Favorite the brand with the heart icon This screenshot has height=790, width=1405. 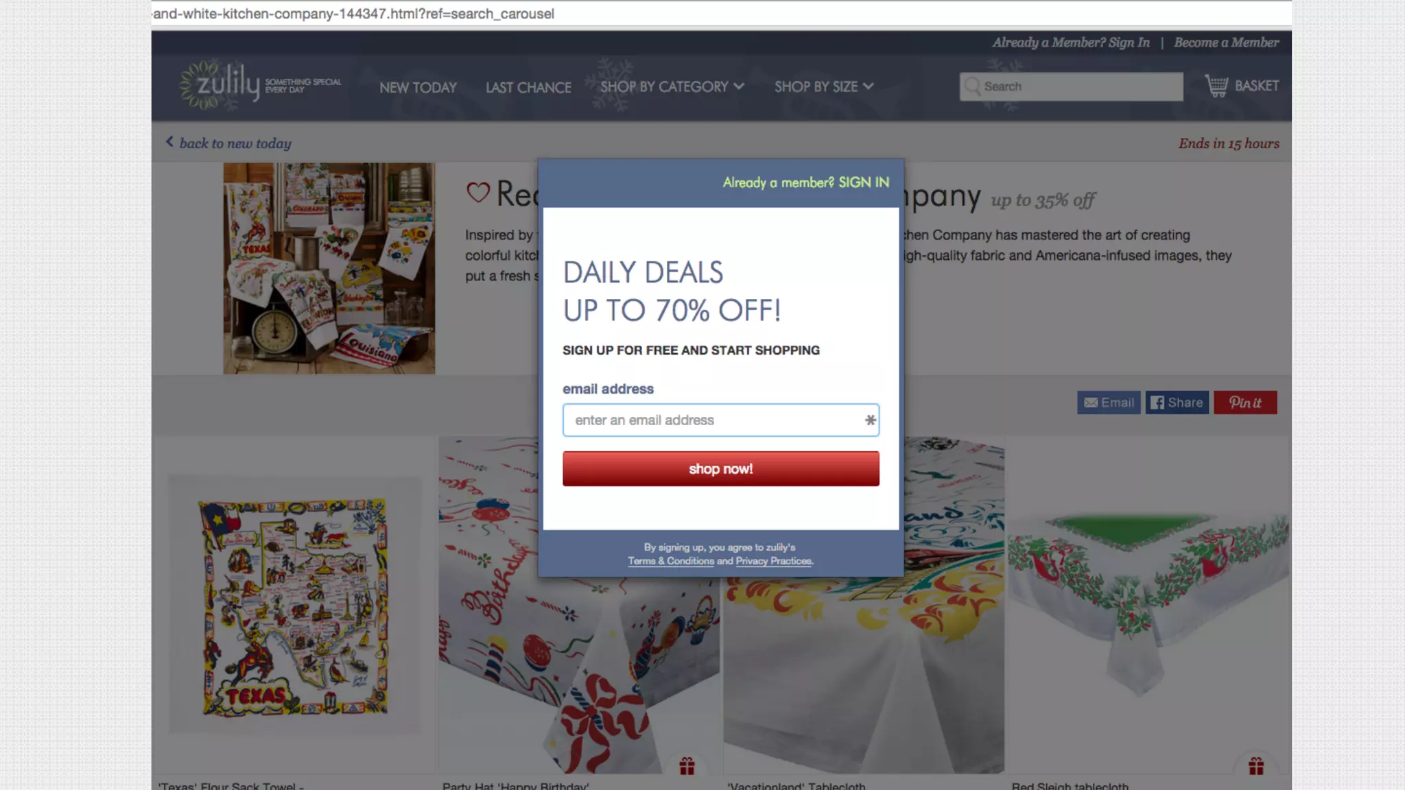478,193
